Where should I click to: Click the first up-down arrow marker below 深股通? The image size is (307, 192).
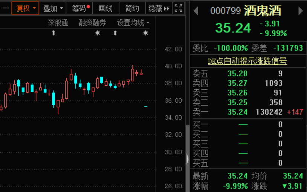tap(53, 33)
